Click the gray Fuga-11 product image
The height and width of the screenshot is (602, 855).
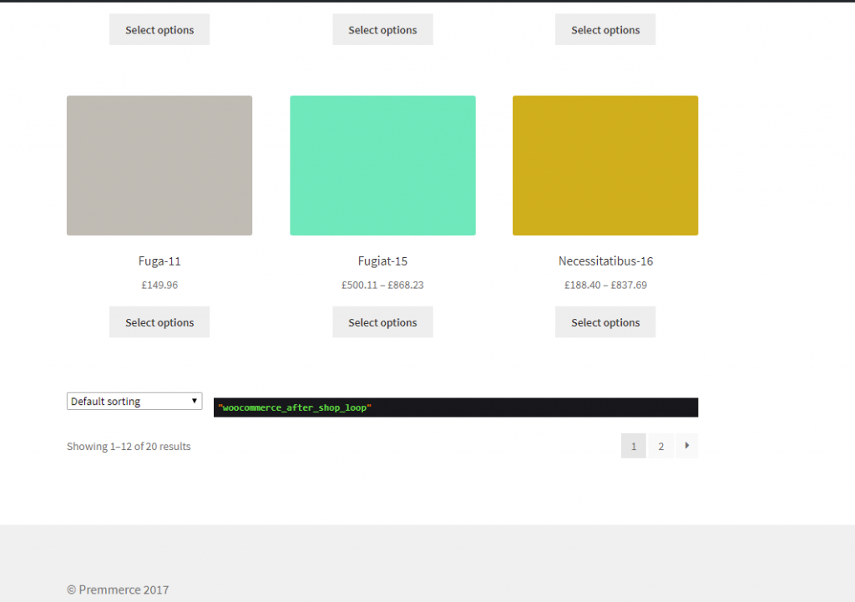pos(159,164)
